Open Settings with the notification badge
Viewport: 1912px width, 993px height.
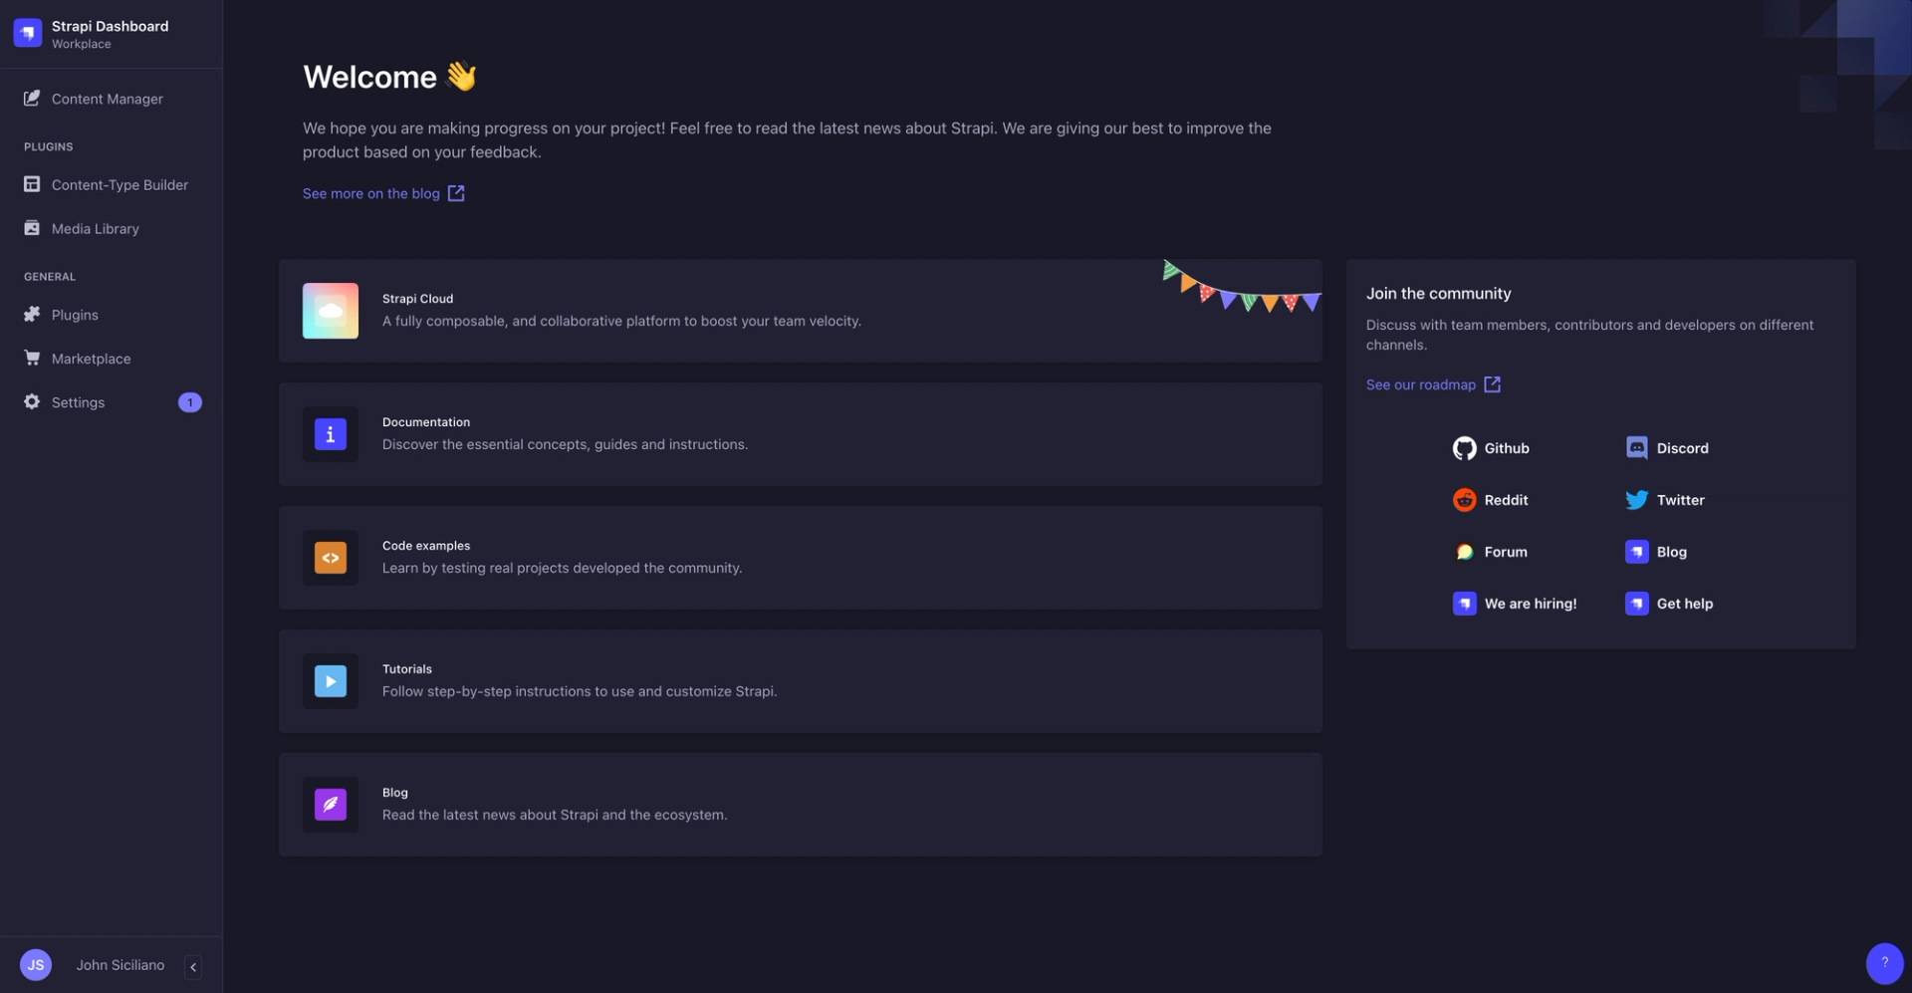coord(78,401)
